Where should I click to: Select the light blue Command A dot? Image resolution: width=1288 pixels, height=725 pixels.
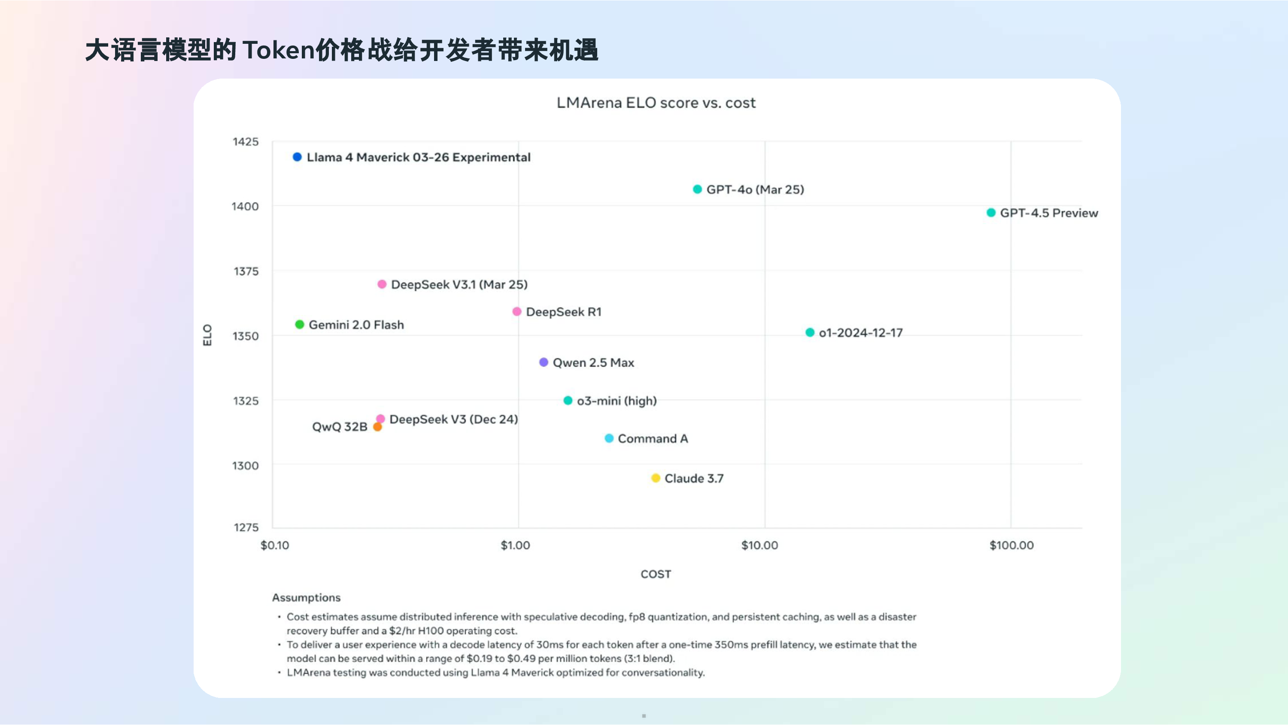tap(609, 438)
